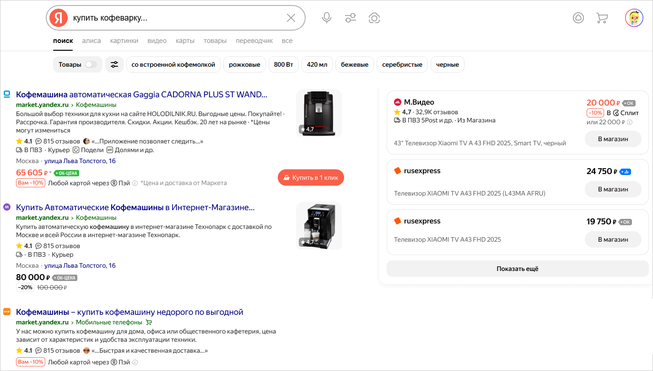
Task: Open the все tab
Action: coord(287,41)
